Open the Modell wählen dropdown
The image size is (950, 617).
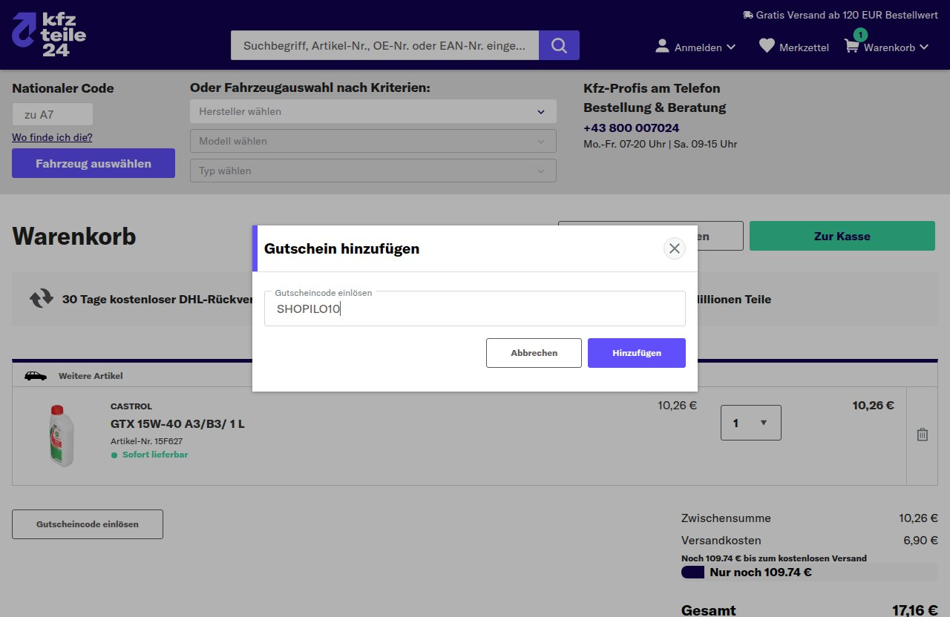click(x=373, y=141)
